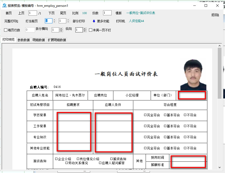This screenshot has width=225, height=173.
Task: Click the 完整打印 button
Action: coord(11,21)
